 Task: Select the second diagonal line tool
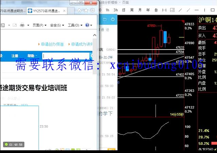[188, 10]
